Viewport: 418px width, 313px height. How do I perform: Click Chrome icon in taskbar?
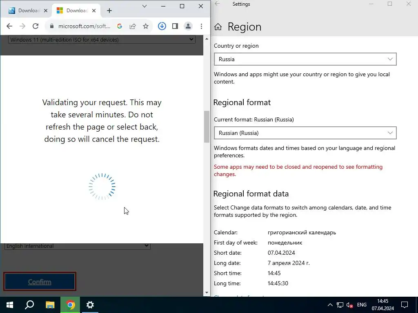click(70, 305)
